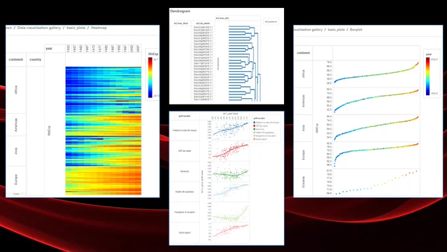Select the 'Asia' row label in Heatmap

(16, 151)
